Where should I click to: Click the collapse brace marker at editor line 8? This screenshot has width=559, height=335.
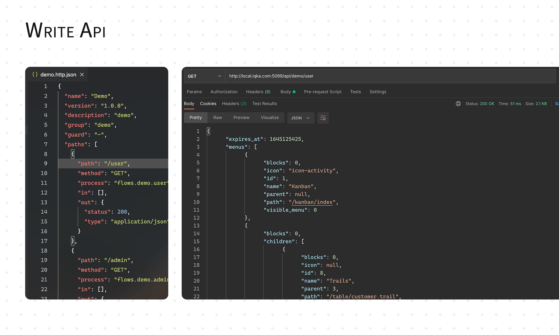pos(72,154)
